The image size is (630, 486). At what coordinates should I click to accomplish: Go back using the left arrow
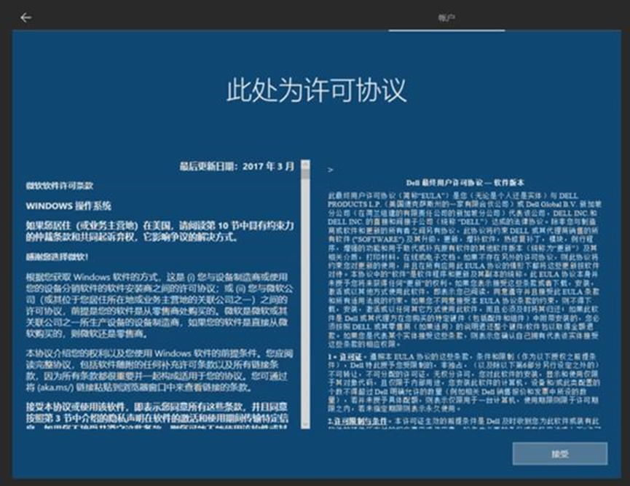(x=25, y=17)
